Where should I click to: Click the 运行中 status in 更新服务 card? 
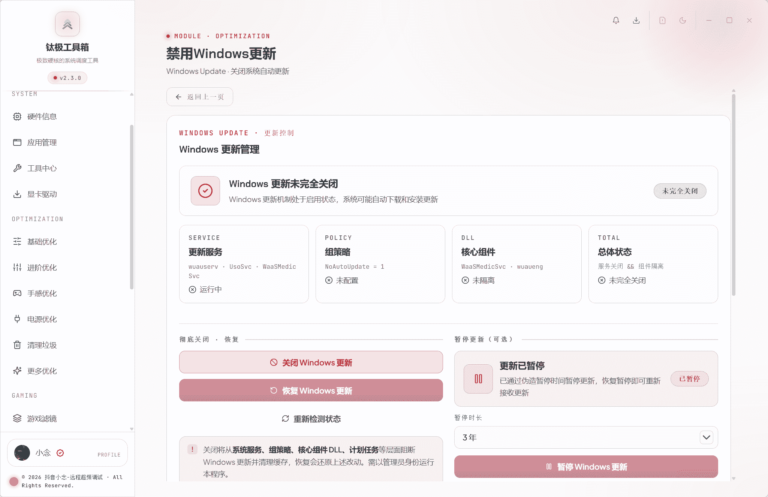pyautogui.click(x=205, y=289)
